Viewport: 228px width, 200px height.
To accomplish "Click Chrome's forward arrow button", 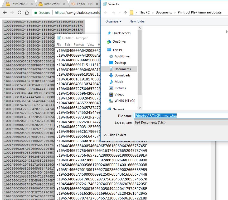I will pyautogui.click(x=12, y=12).
